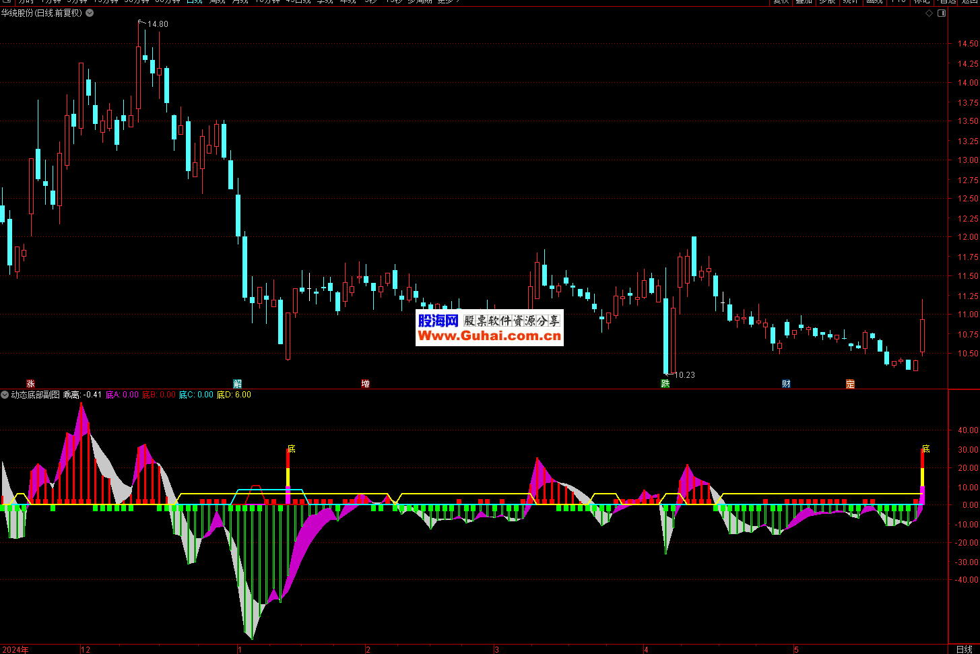Click the 12.25 price axis label
The image size is (980, 654).
tap(969, 219)
